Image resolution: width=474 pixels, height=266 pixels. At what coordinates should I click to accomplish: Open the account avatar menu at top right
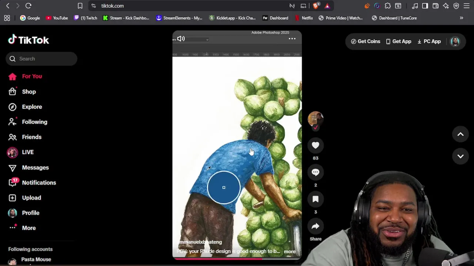pyautogui.click(x=455, y=41)
